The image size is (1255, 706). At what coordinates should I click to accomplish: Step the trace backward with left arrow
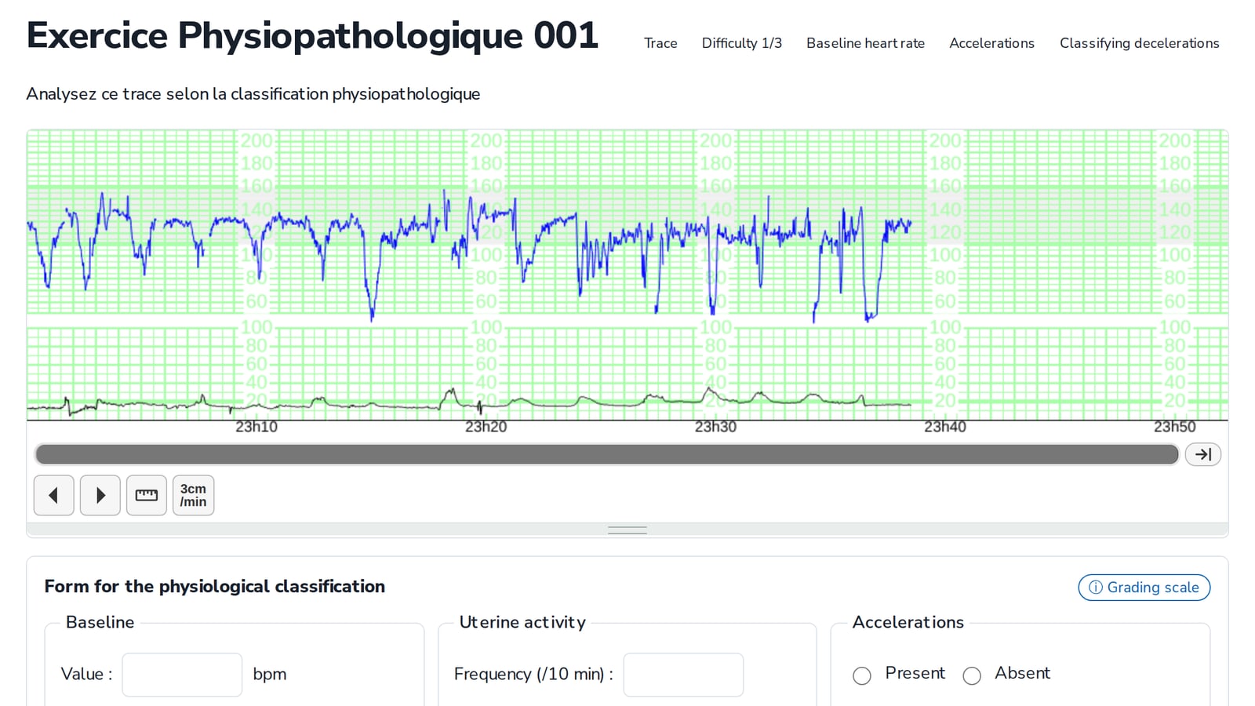pos(54,495)
